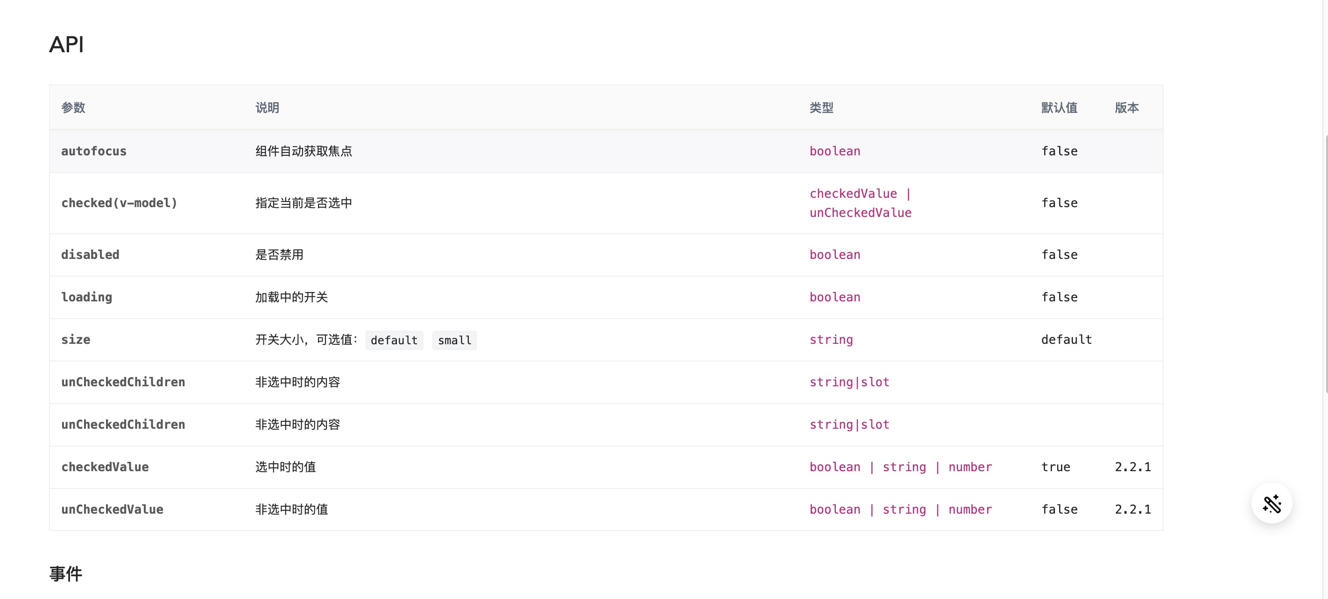This screenshot has width=1328, height=599.
Task: Click the checked(v-model) parameter name
Action: 119,202
